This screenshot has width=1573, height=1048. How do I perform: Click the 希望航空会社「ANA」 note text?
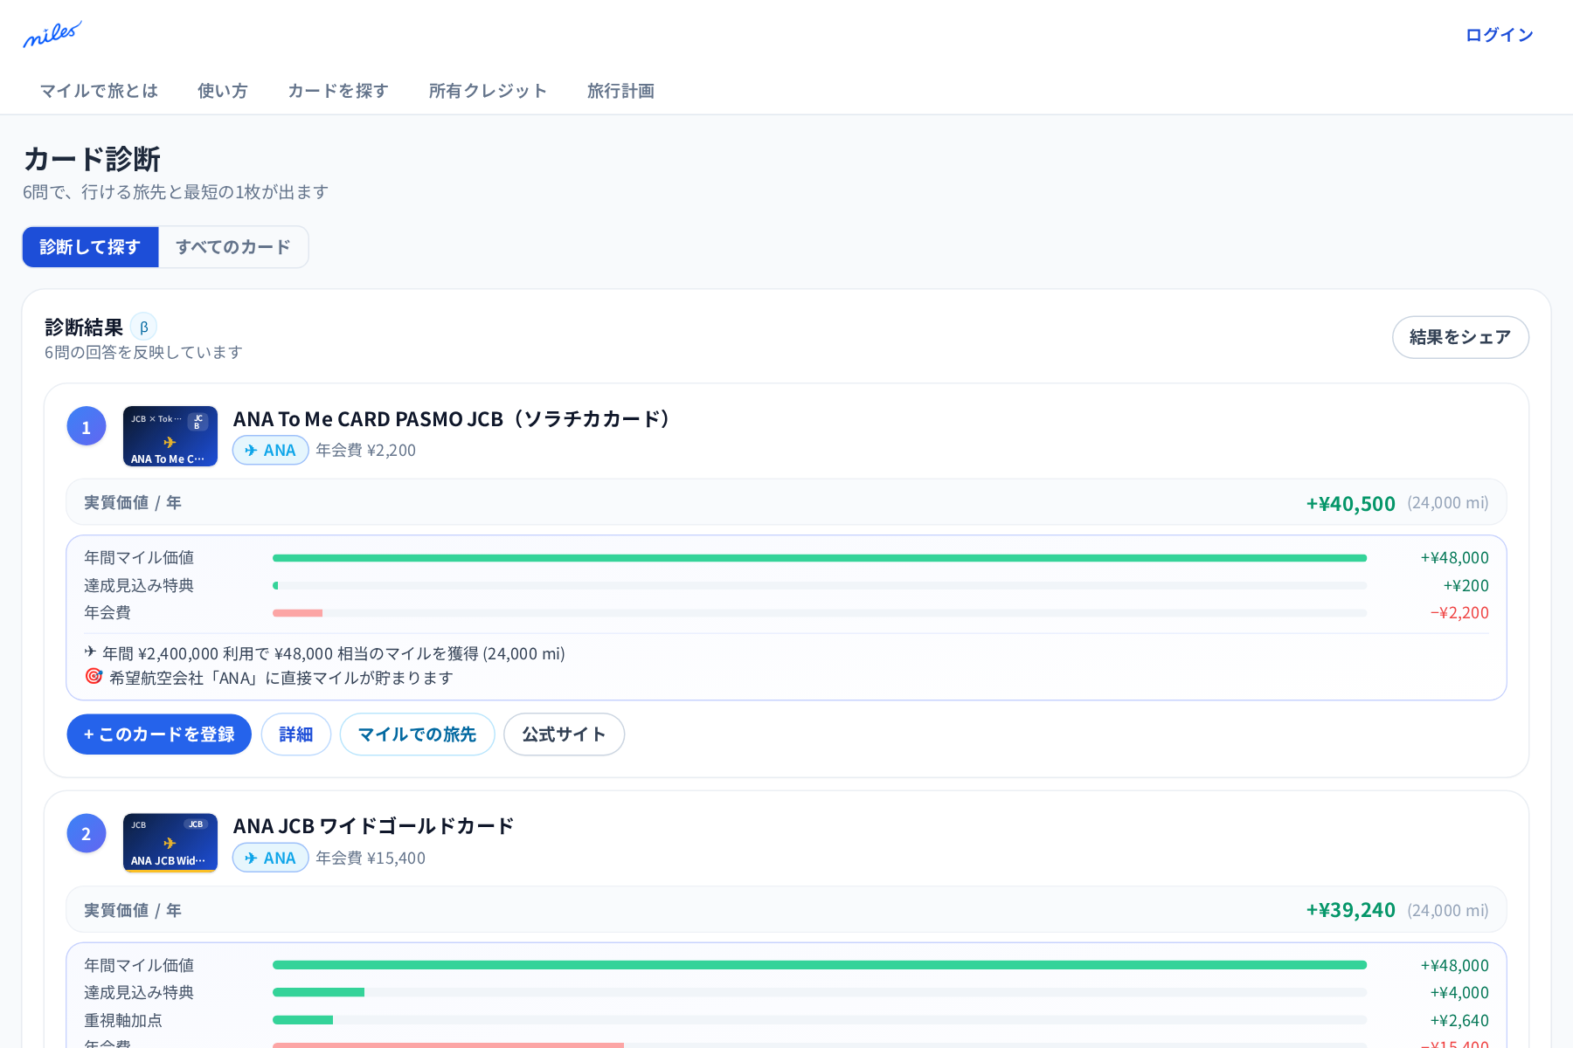[281, 678]
